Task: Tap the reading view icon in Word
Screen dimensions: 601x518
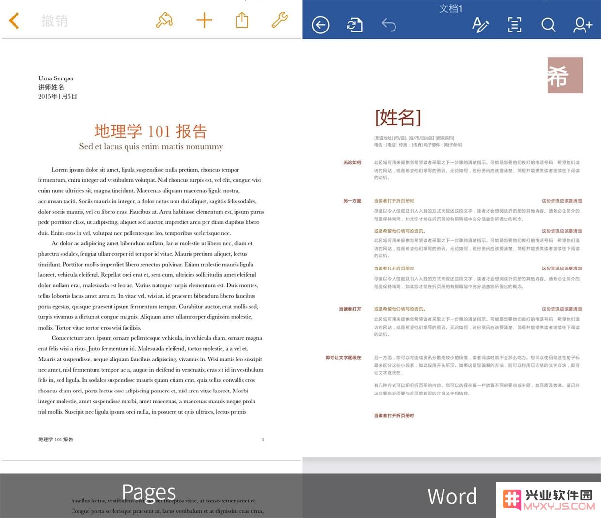Action: (x=515, y=25)
